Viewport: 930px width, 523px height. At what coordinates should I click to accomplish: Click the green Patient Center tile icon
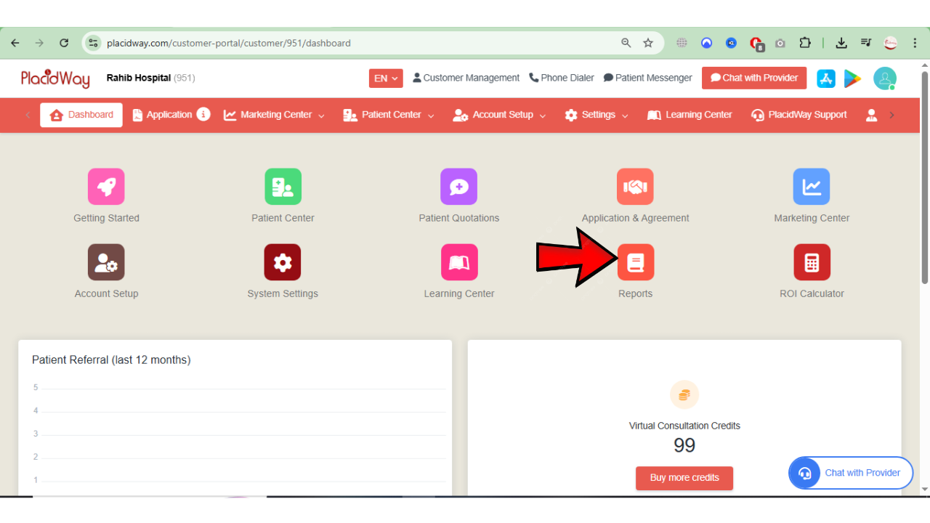[x=283, y=187]
